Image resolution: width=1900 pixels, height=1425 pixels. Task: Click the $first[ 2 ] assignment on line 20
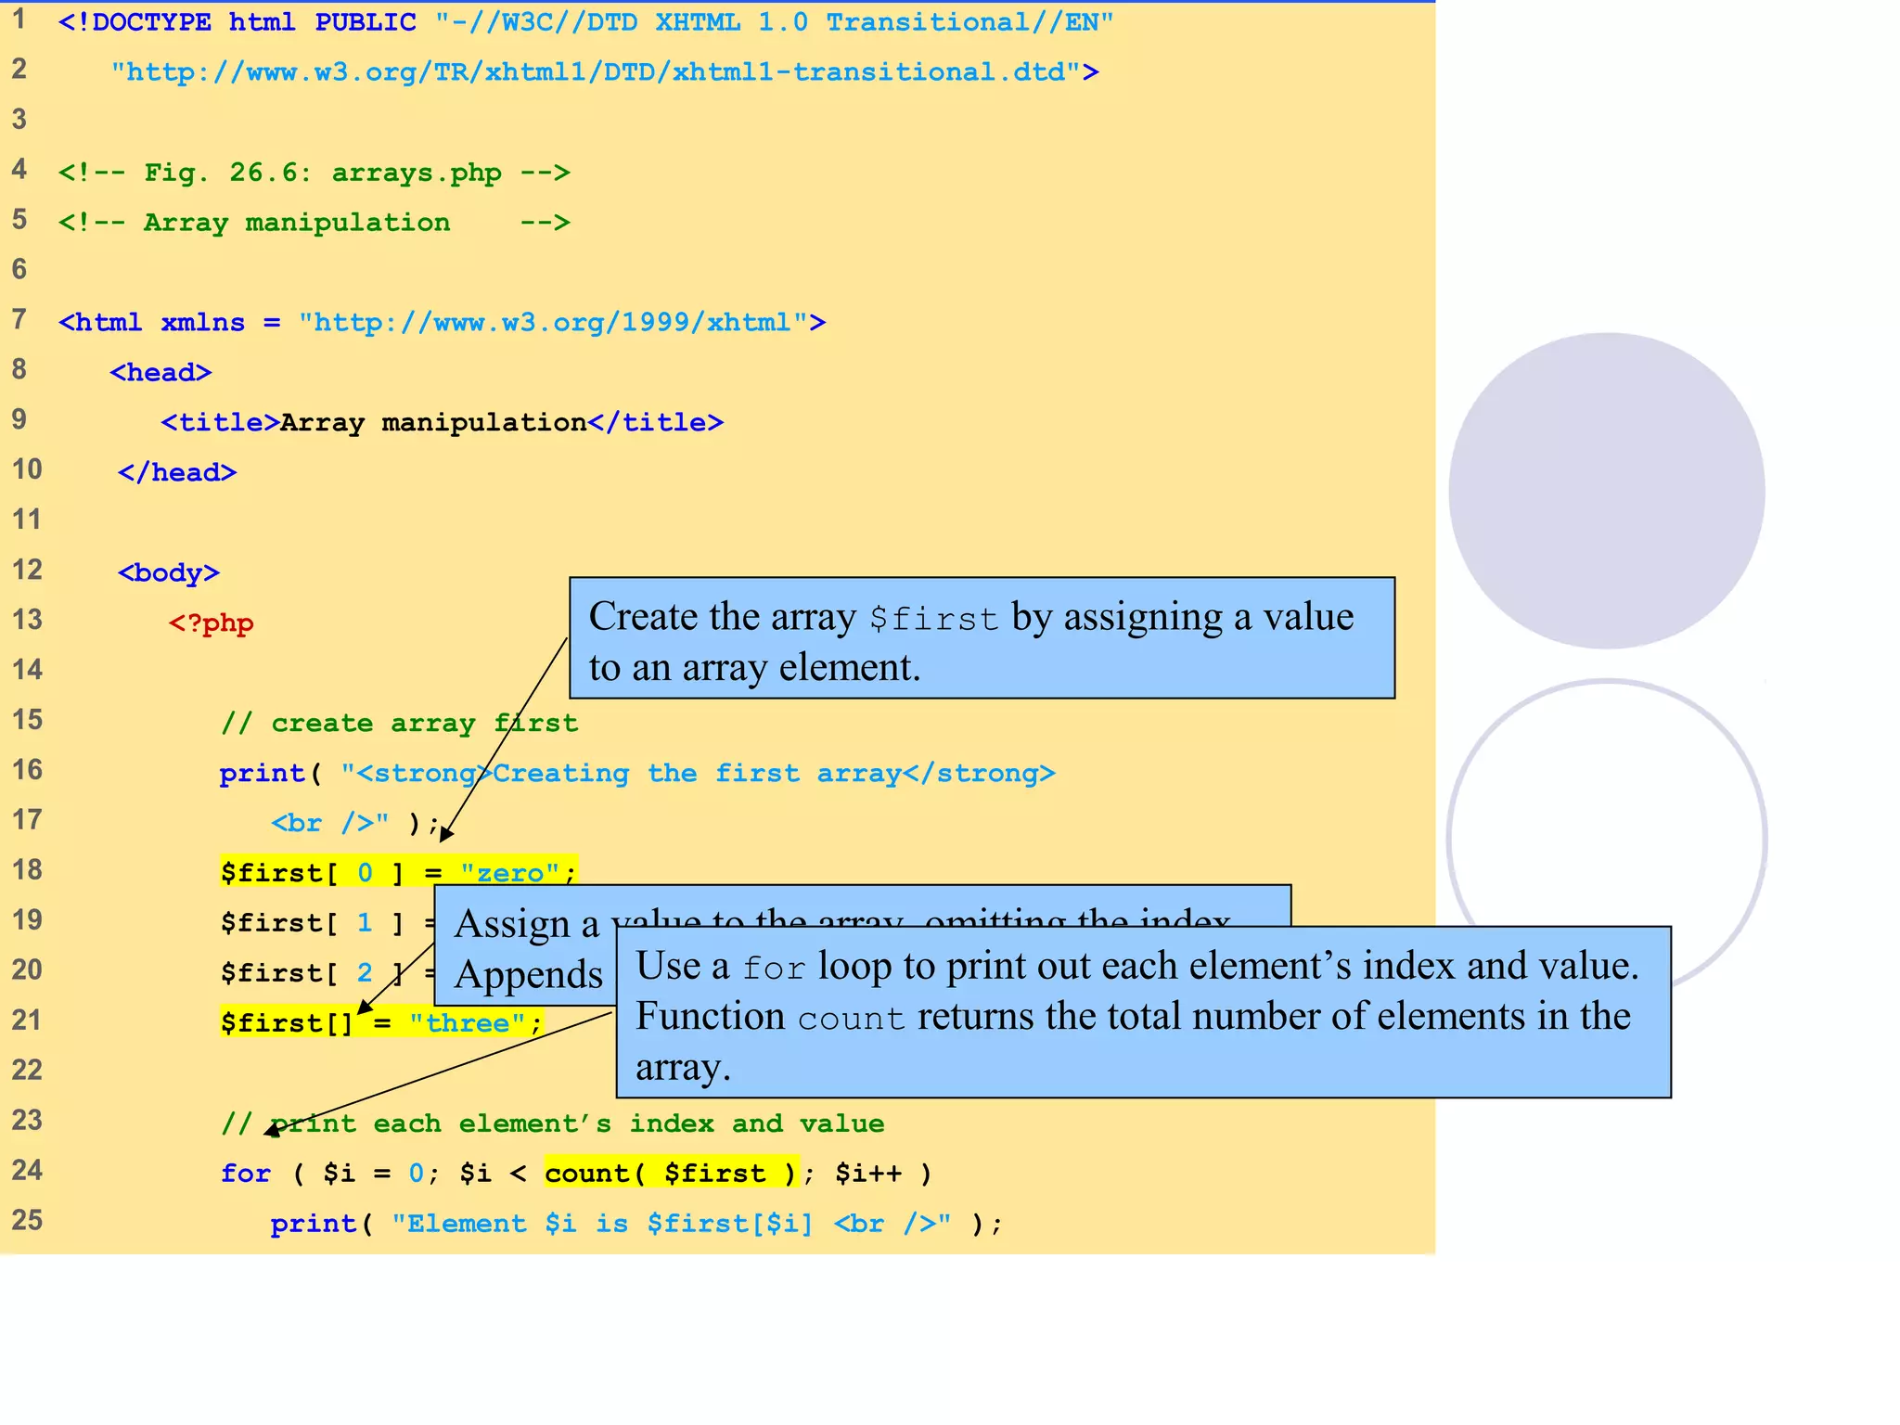[327, 973]
